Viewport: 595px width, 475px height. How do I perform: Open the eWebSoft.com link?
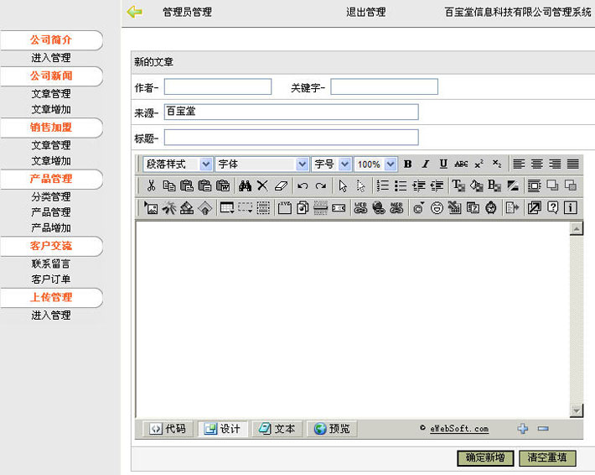click(459, 429)
